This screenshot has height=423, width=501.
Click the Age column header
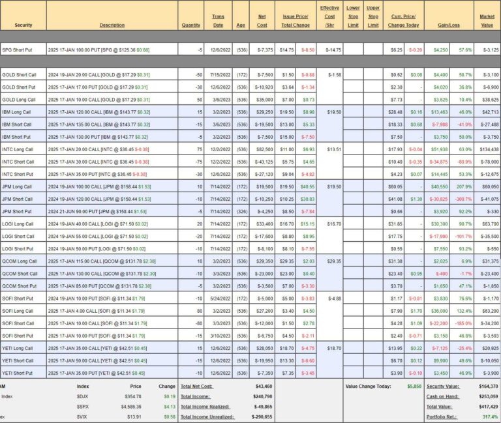pos(241,25)
